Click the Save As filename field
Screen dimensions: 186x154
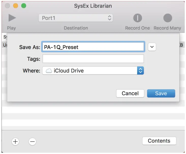click(x=93, y=47)
